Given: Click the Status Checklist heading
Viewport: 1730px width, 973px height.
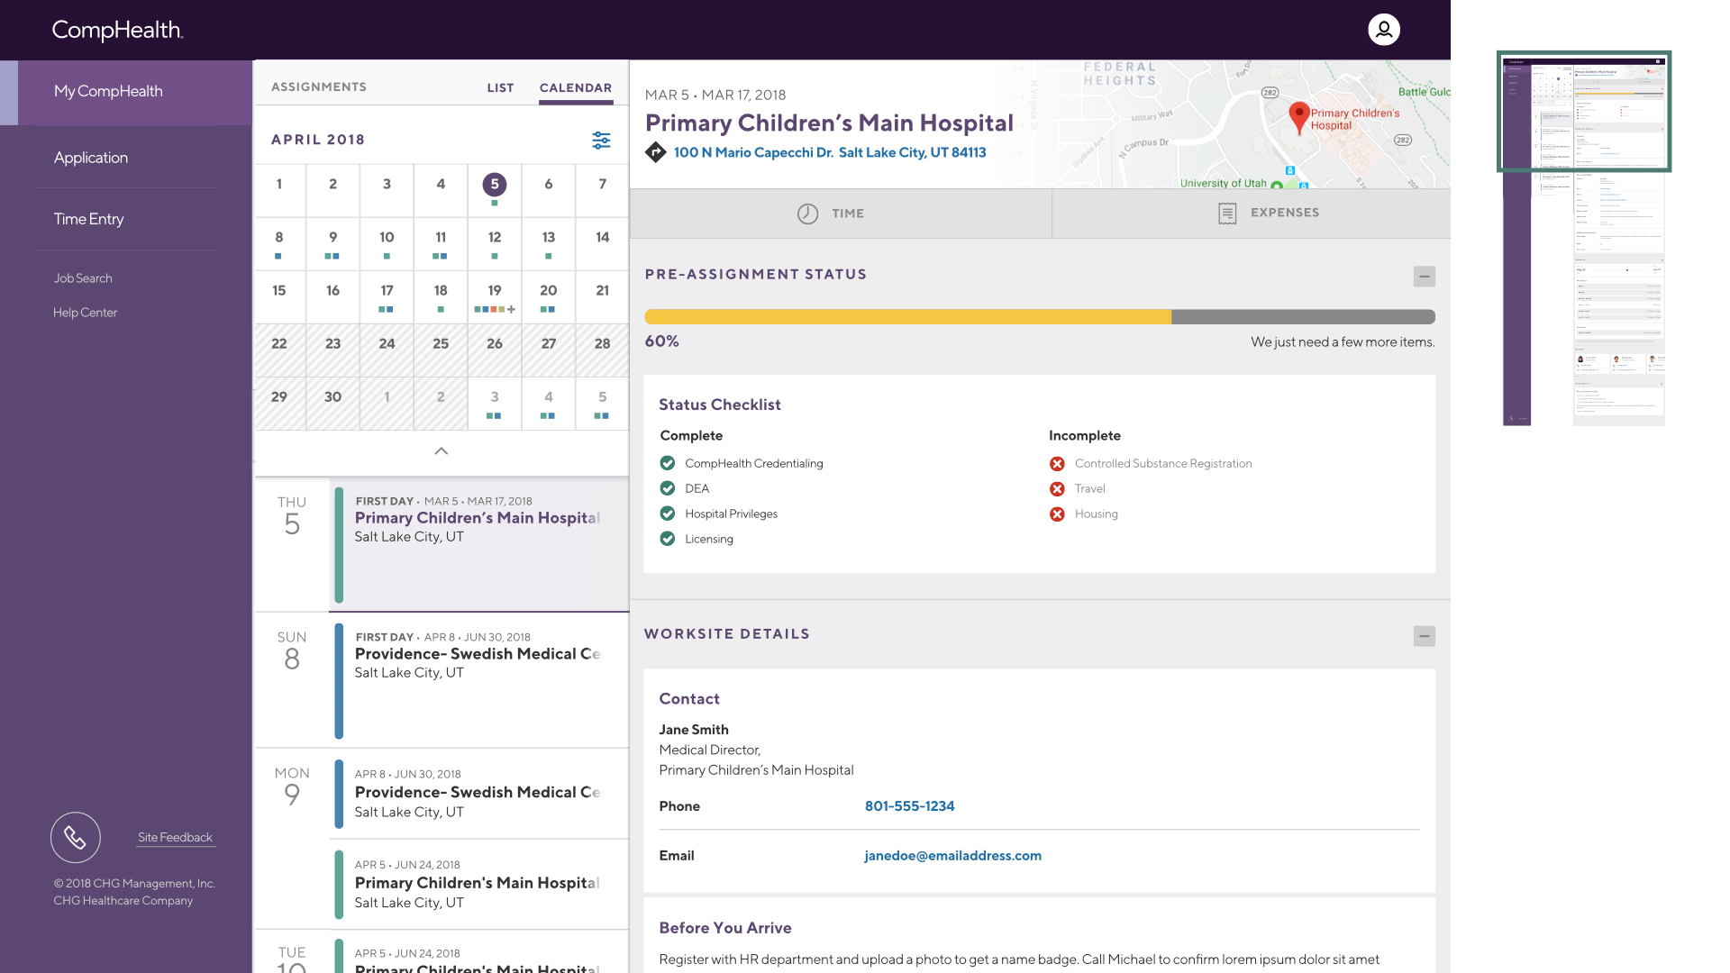Looking at the screenshot, I should point(720,405).
